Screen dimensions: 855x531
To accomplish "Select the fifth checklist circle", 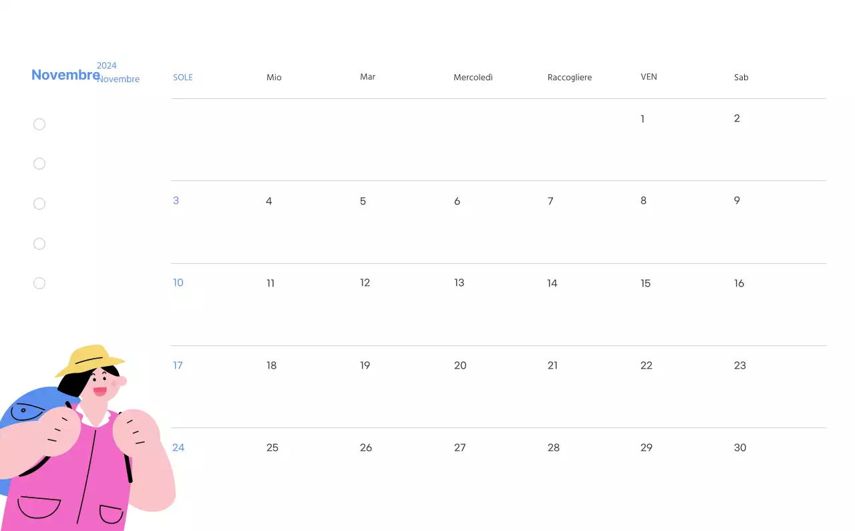I will [39, 283].
